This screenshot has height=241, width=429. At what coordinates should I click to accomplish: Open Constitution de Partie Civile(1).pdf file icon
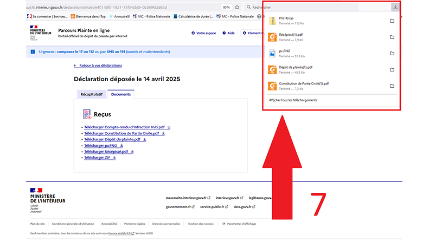pos(272,86)
